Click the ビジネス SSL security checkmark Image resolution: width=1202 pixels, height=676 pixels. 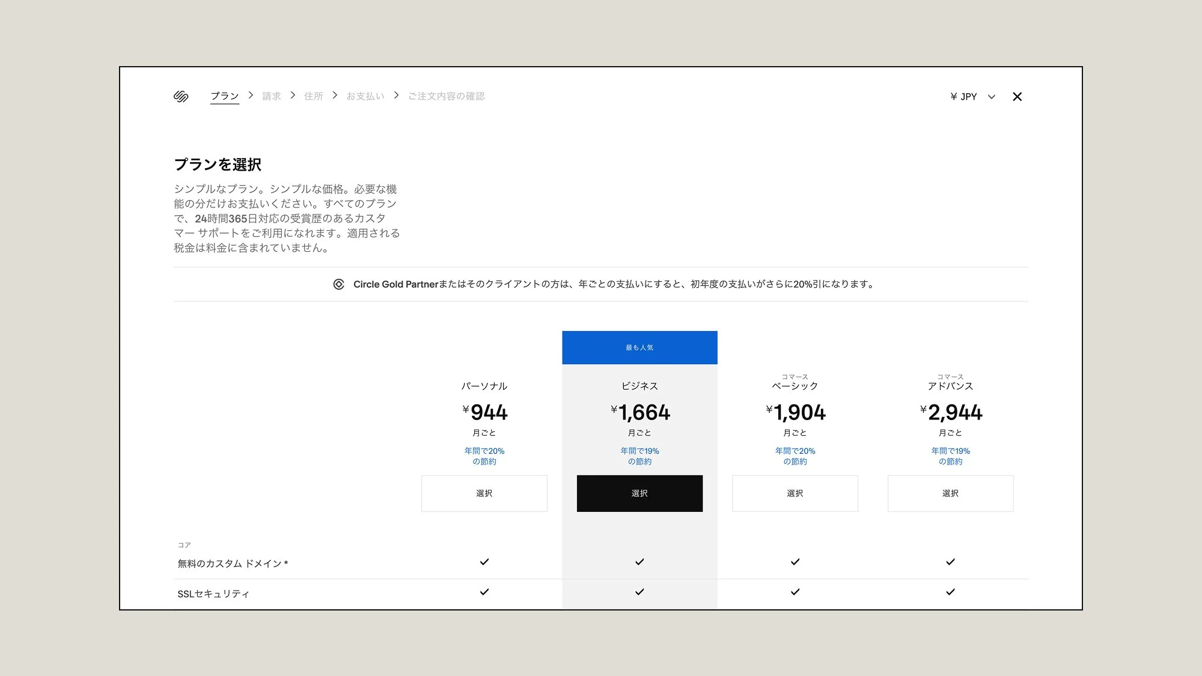[639, 592]
